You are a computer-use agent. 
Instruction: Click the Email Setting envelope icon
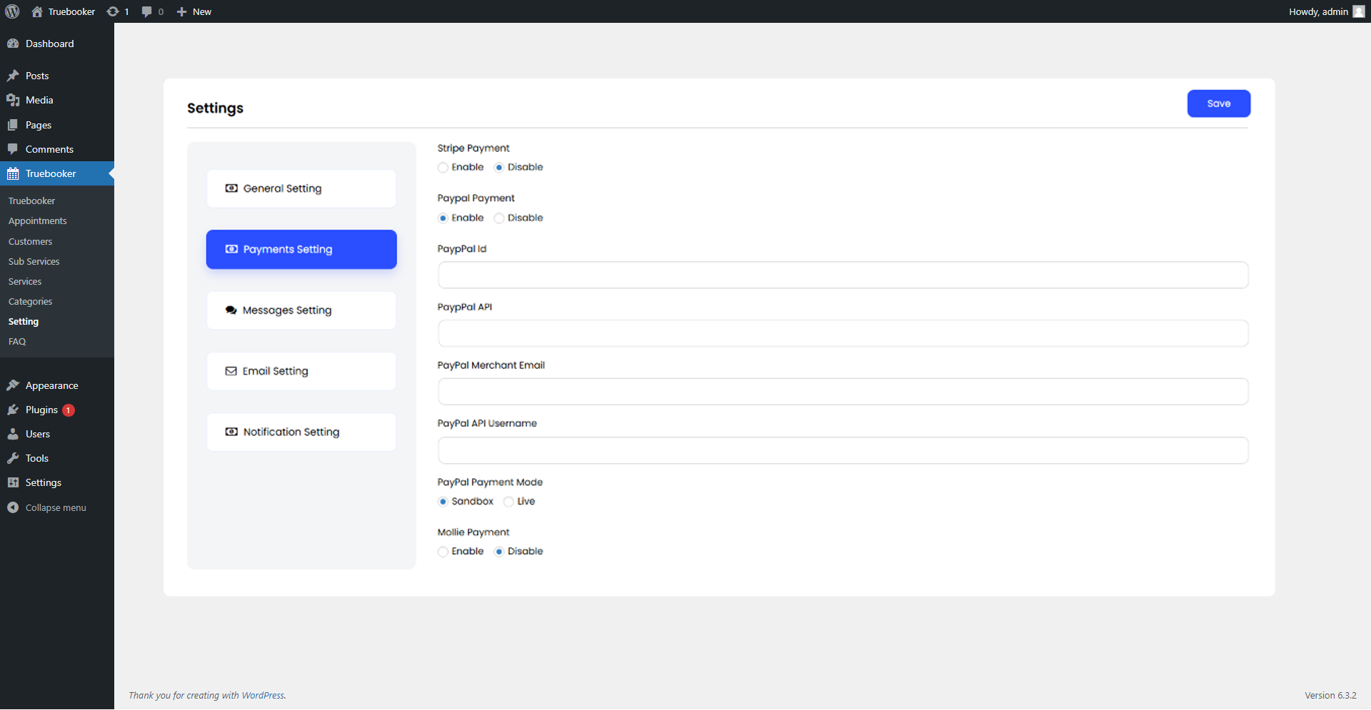[230, 371]
